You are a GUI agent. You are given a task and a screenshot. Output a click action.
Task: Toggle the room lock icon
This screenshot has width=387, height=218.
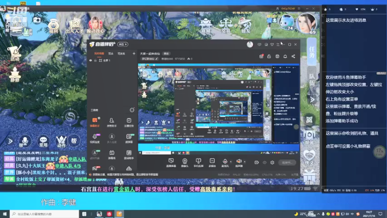tap(269, 56)
